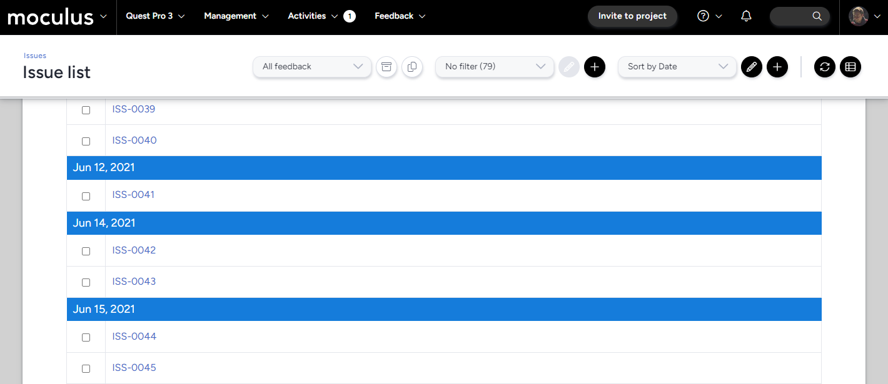Open issue ISS-0042 link
Image resolution: width=888 pixels, height=384 pixels.
click(x=134, y=250)
